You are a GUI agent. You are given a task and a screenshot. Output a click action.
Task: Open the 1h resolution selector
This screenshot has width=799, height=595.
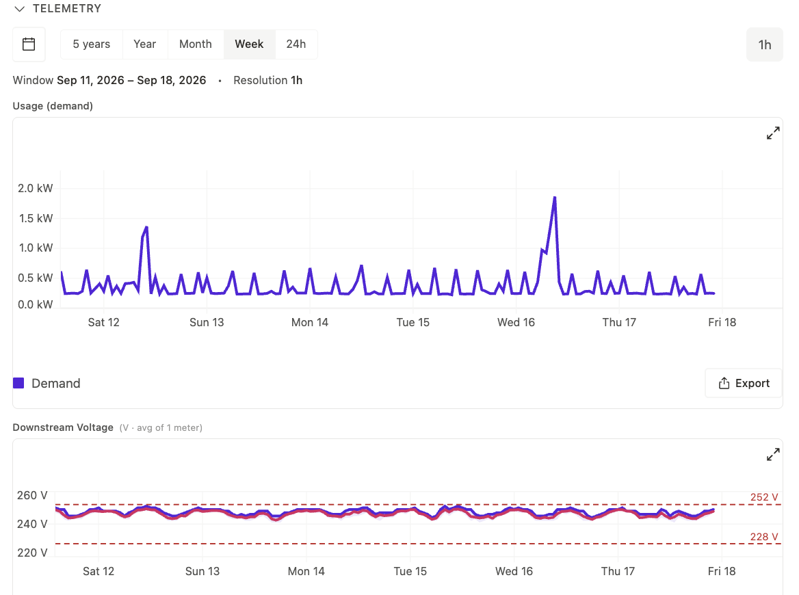[764, 45]
